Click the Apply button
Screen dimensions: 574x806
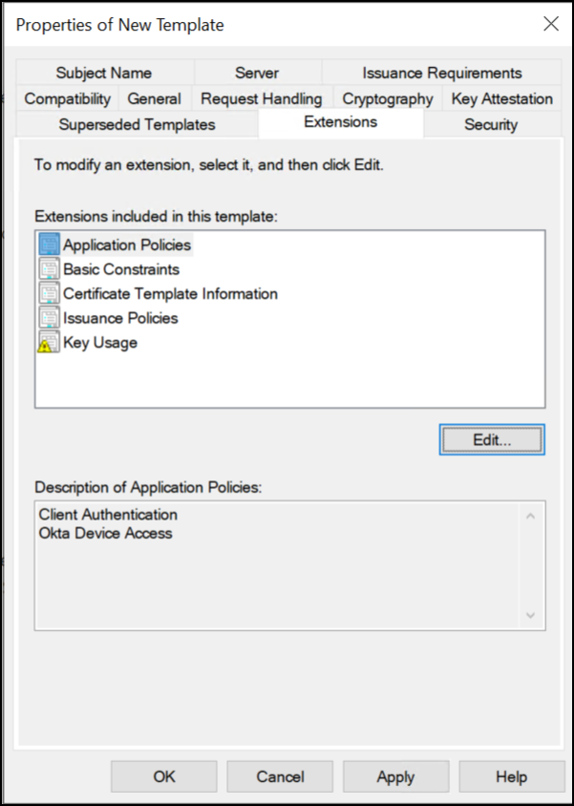point(395,776)
